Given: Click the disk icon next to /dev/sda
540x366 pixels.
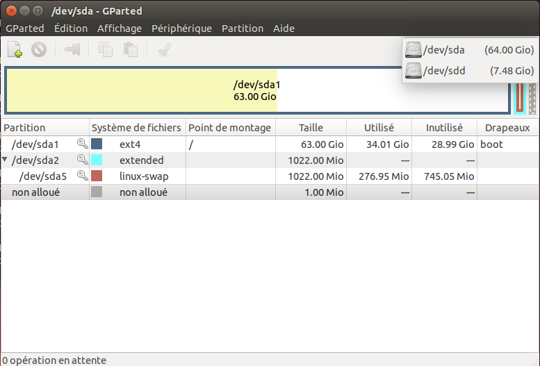Looking at the screenshot, I should (414, 50).
